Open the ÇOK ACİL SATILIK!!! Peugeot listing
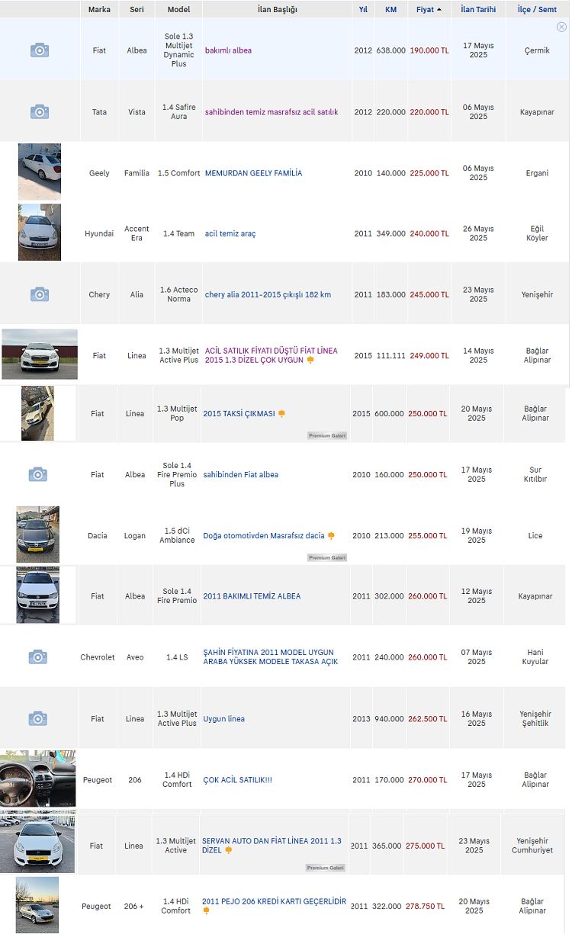This screenshot has width=572, height=934. tap(237, 780)
